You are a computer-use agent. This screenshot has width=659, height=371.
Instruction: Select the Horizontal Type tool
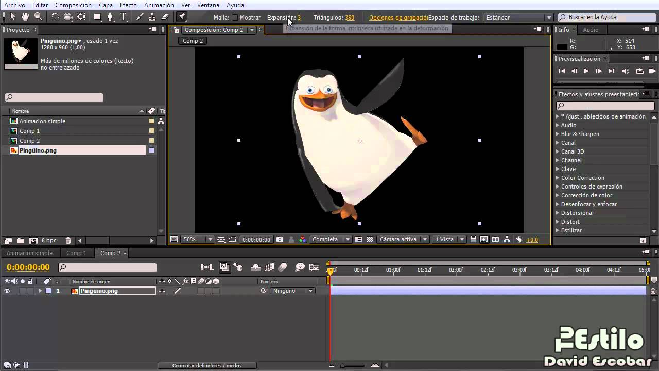point(123,17)
